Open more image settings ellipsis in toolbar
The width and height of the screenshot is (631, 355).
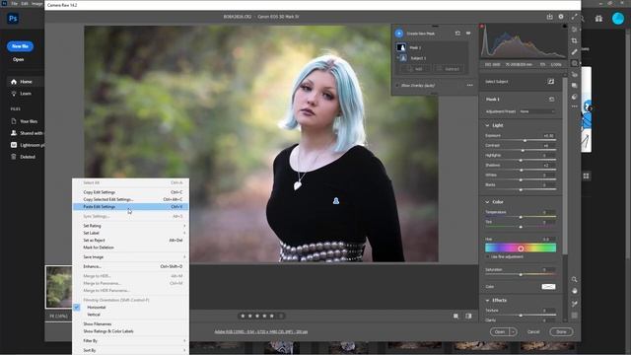pos(574,106)
